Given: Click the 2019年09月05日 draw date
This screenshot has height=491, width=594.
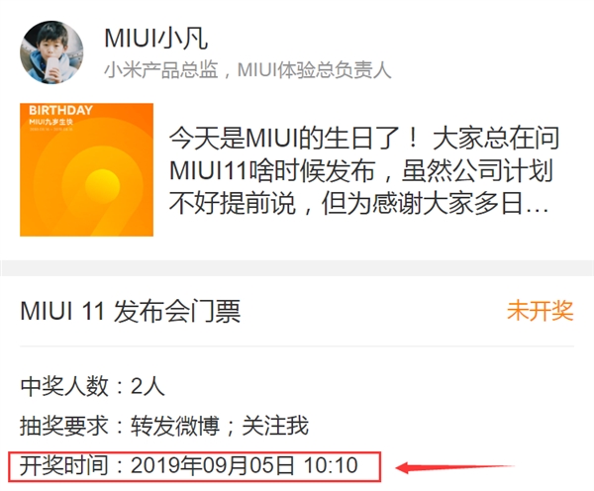Looking at the screenshot, I should coord(213,465).
